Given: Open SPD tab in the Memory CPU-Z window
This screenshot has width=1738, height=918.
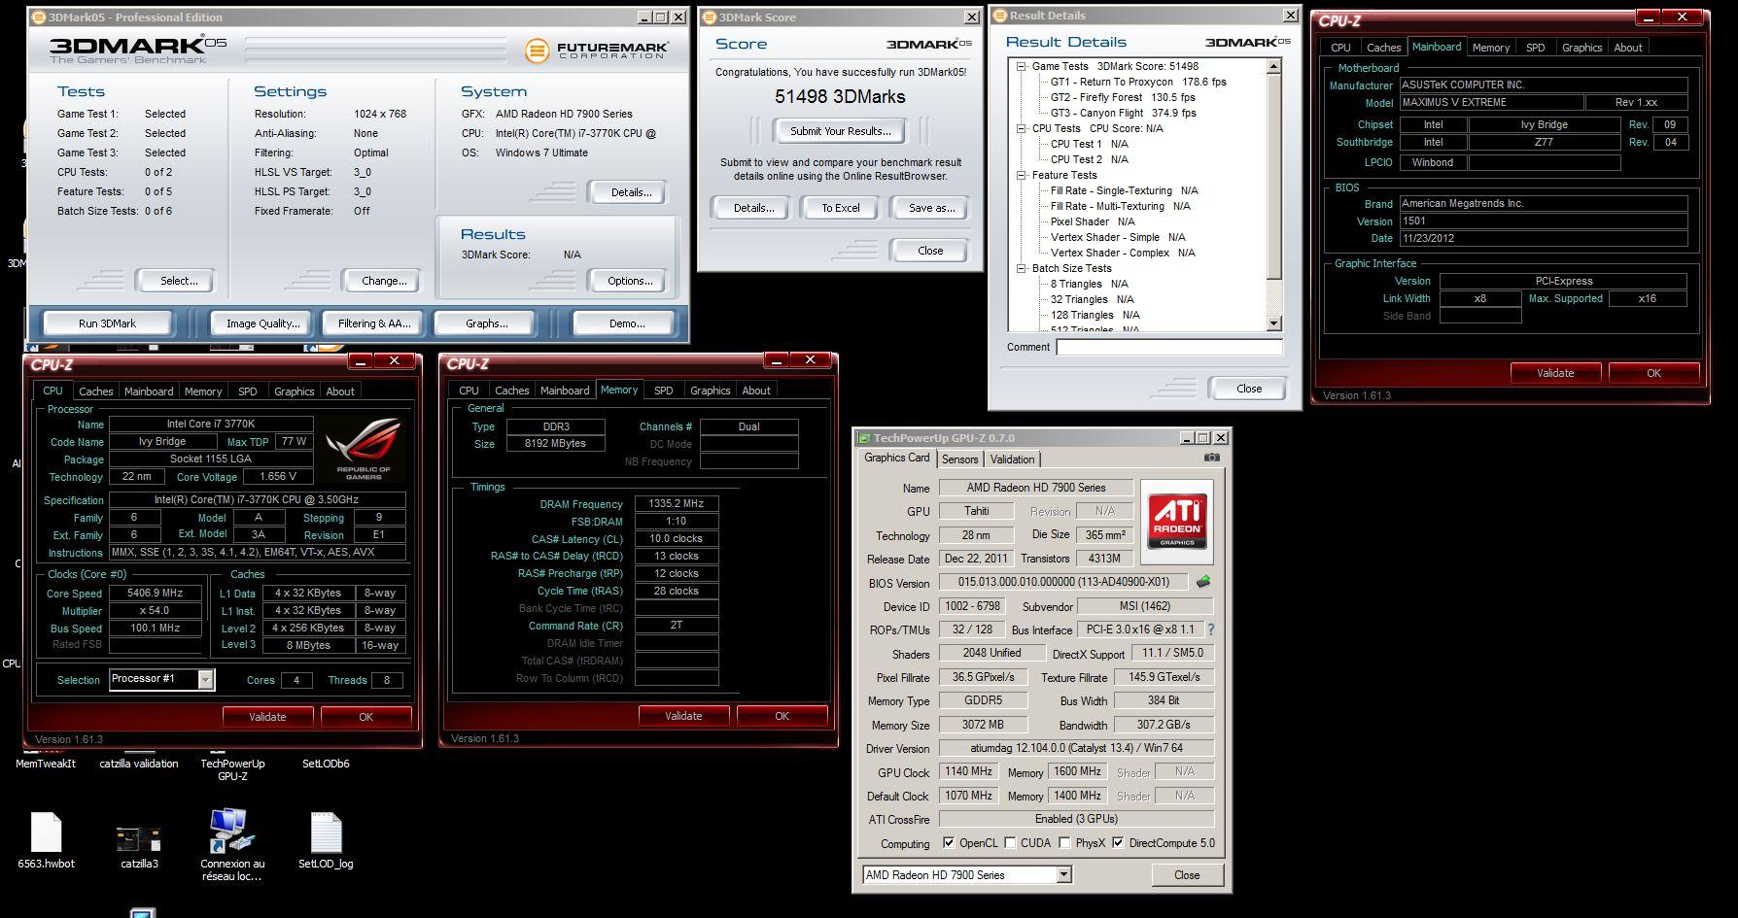Looking at the screenshot, I should pos(663,391).
